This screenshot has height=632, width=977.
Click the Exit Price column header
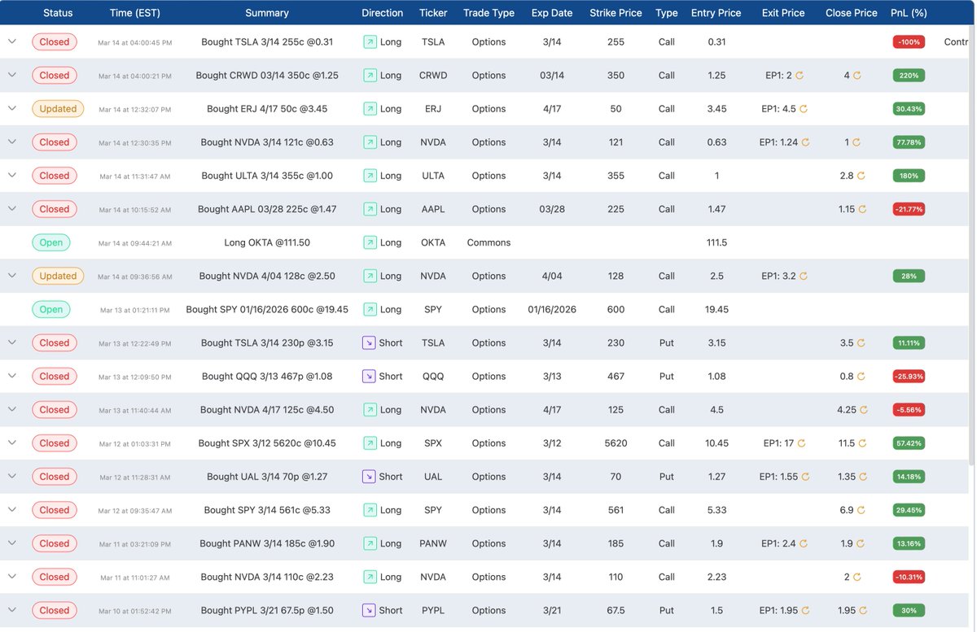[783, 13]
